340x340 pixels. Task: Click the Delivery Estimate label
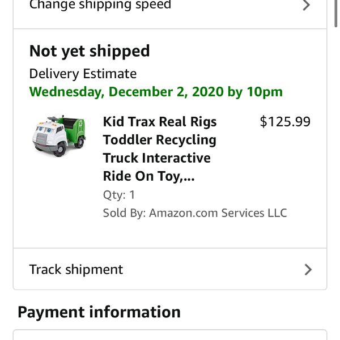pos(83,74)
